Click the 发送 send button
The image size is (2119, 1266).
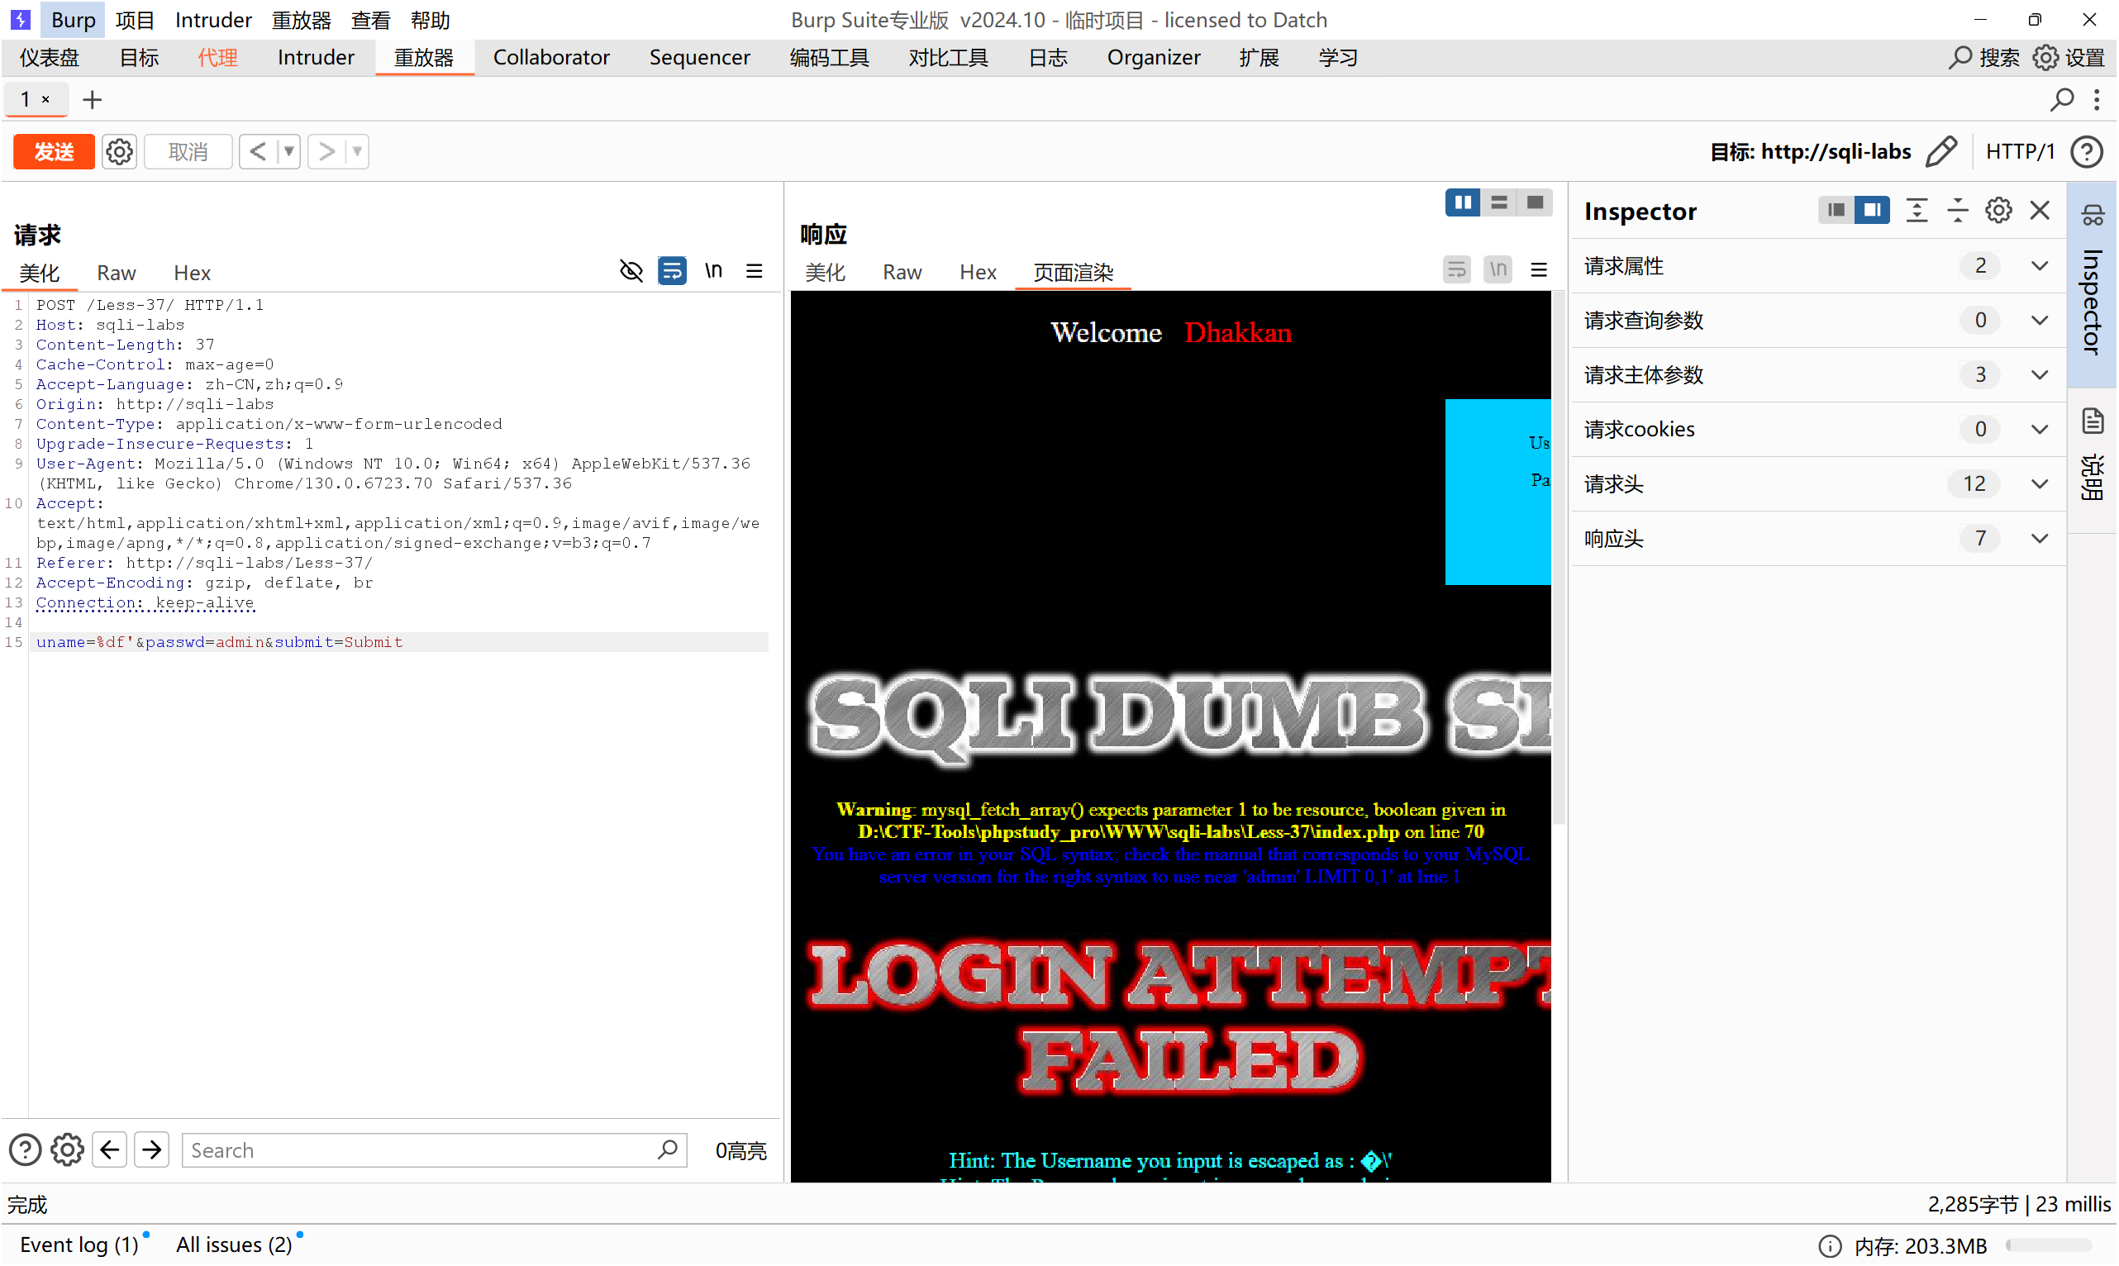54,152
